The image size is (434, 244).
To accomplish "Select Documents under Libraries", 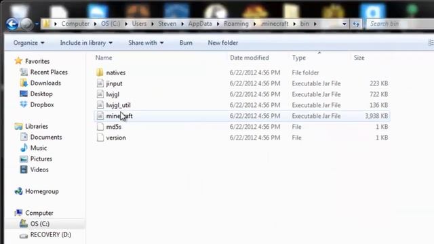I will click(x=46, y=137).
